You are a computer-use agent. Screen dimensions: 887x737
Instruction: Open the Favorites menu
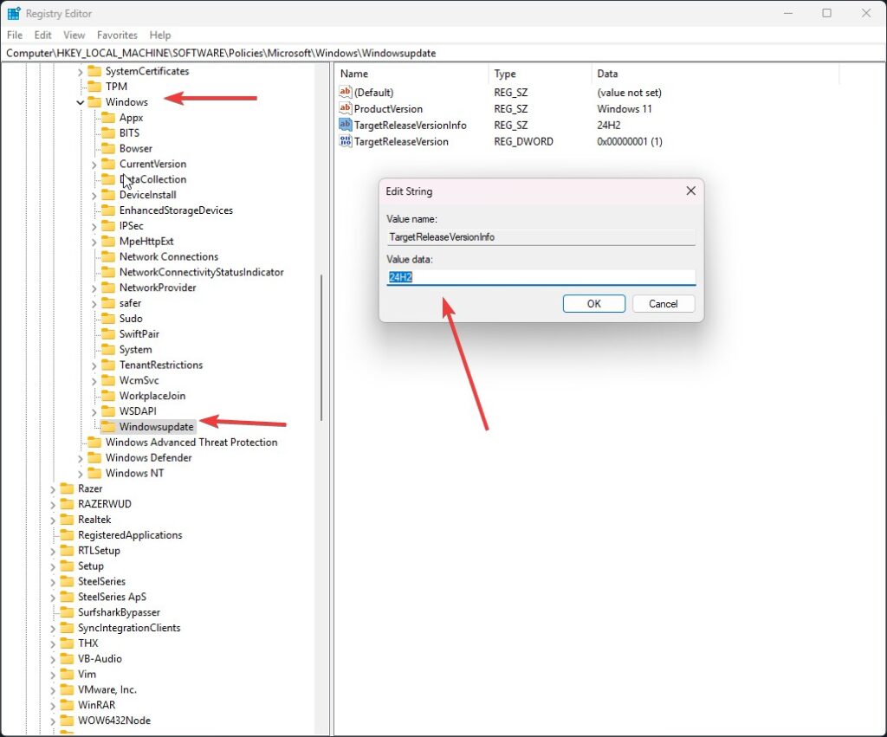(117, 35)
